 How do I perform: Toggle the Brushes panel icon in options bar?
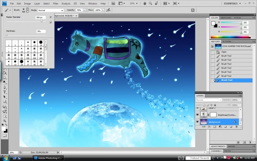193,10
